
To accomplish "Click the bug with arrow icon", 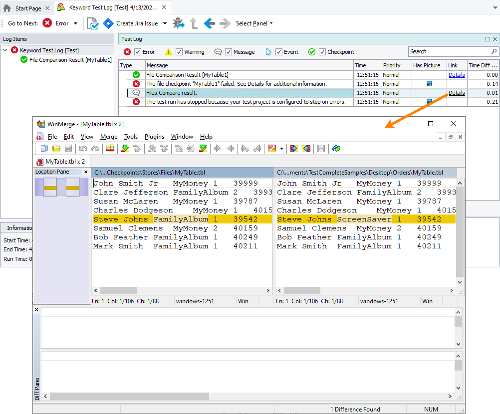I will coord(178,23).
